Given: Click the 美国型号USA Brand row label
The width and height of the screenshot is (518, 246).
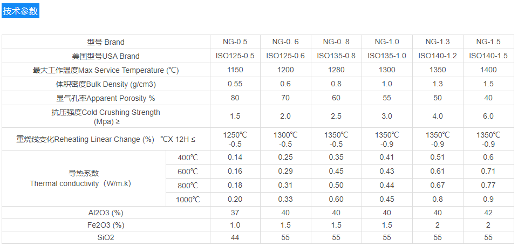Looking at the screenshot, I should pos(106,56).
